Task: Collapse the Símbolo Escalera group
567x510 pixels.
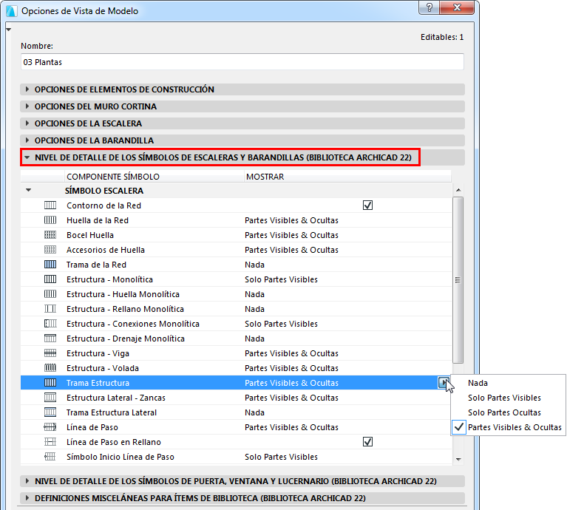Action: point(29,190)
